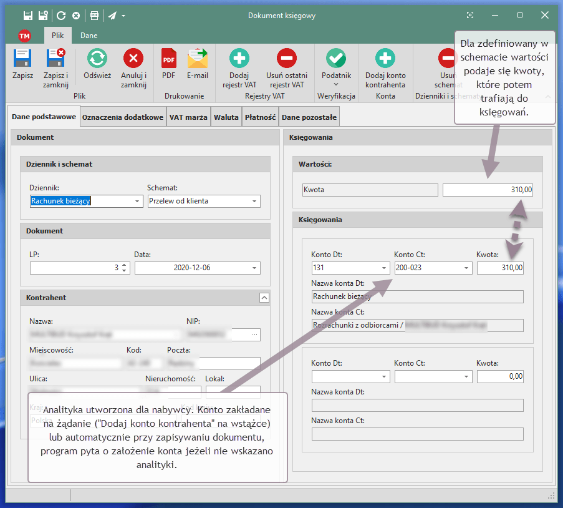Export document using the PDF icon
Viewport: 563px width, 508px height.
click(169, 59)
